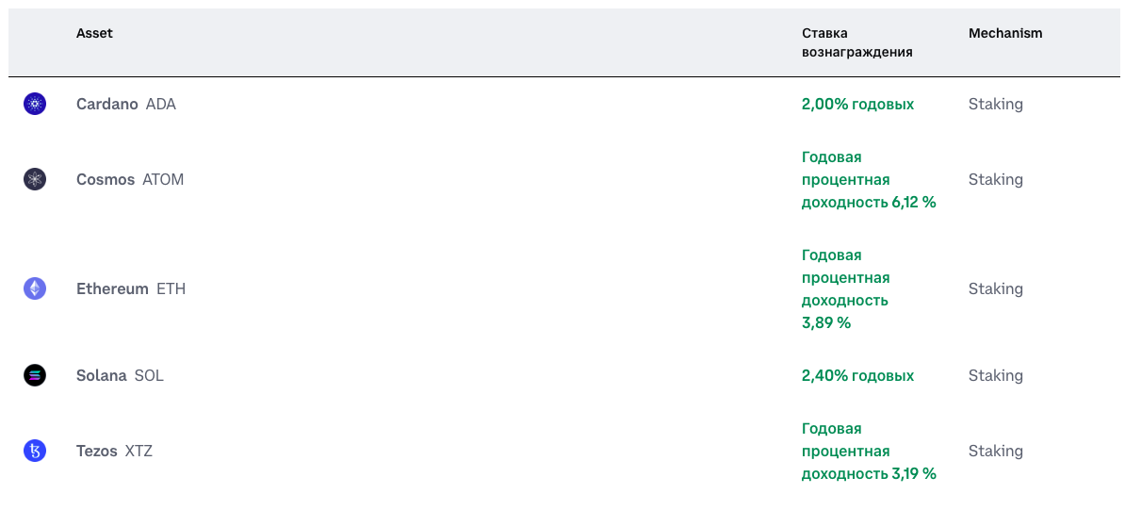
Task: Select Cardano's 2,00% годовых reward rate
Action: (858, 104)
